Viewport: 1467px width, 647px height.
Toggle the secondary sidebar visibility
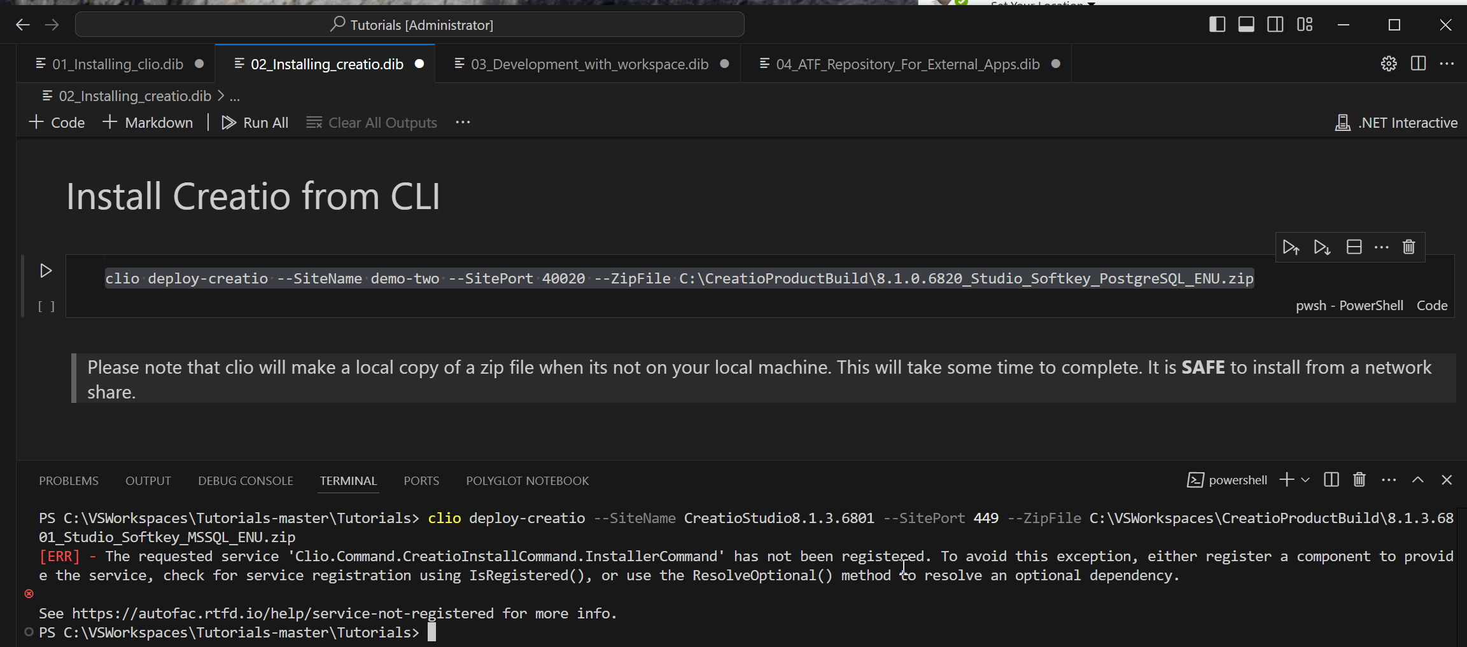pyautogui.click(x=1275, y=24)
